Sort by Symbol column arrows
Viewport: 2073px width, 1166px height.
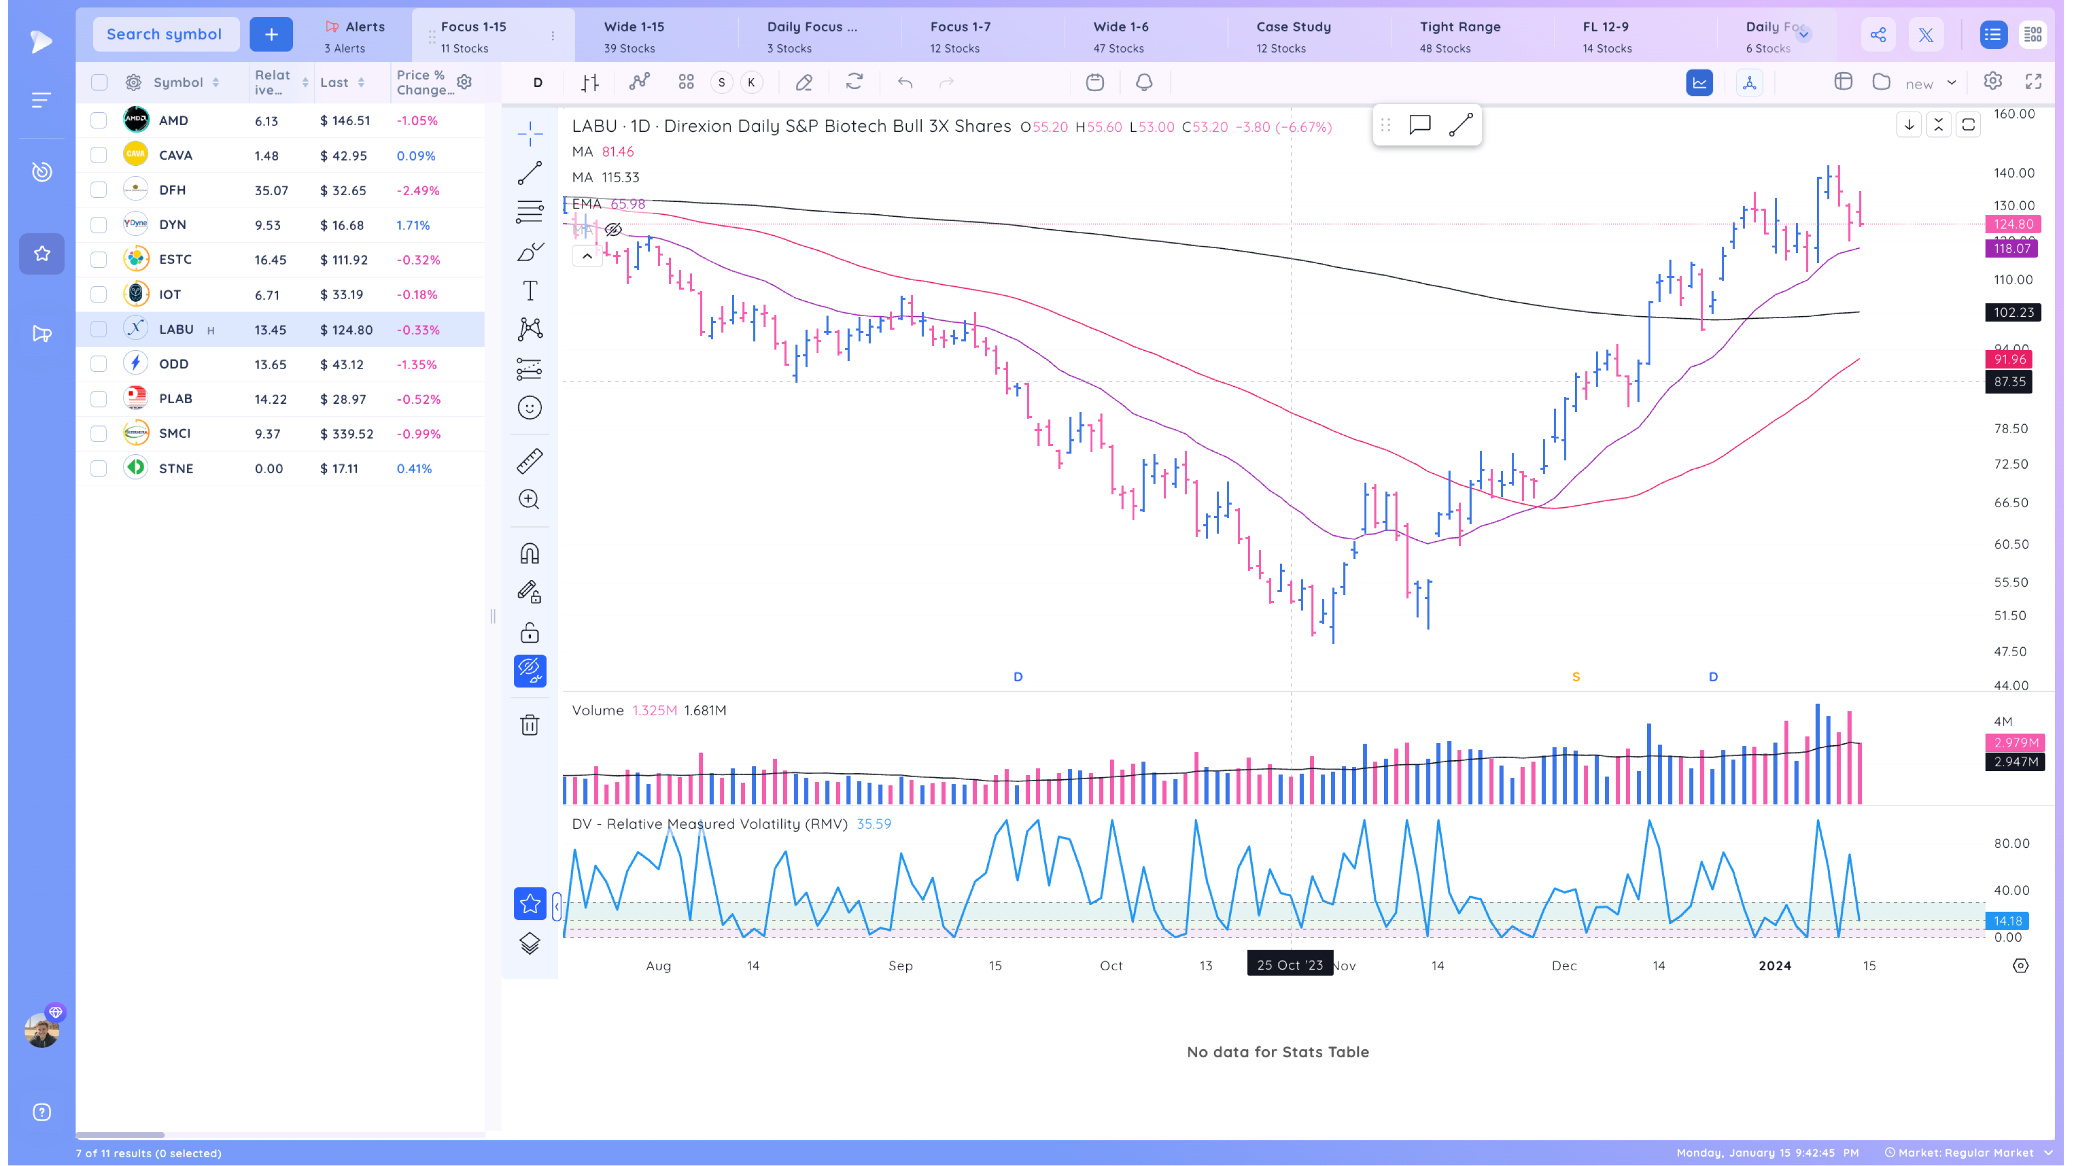tap(215, 82)
